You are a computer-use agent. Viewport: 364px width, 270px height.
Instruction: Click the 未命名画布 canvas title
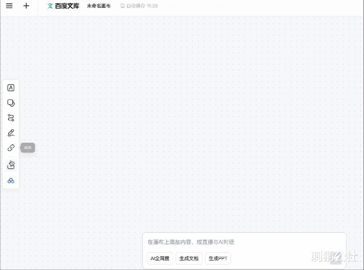[99, 6]
